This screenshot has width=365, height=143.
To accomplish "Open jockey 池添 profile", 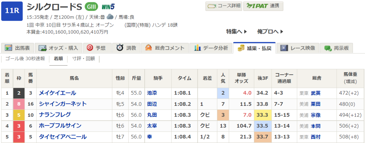I will [x=152, y=93].
